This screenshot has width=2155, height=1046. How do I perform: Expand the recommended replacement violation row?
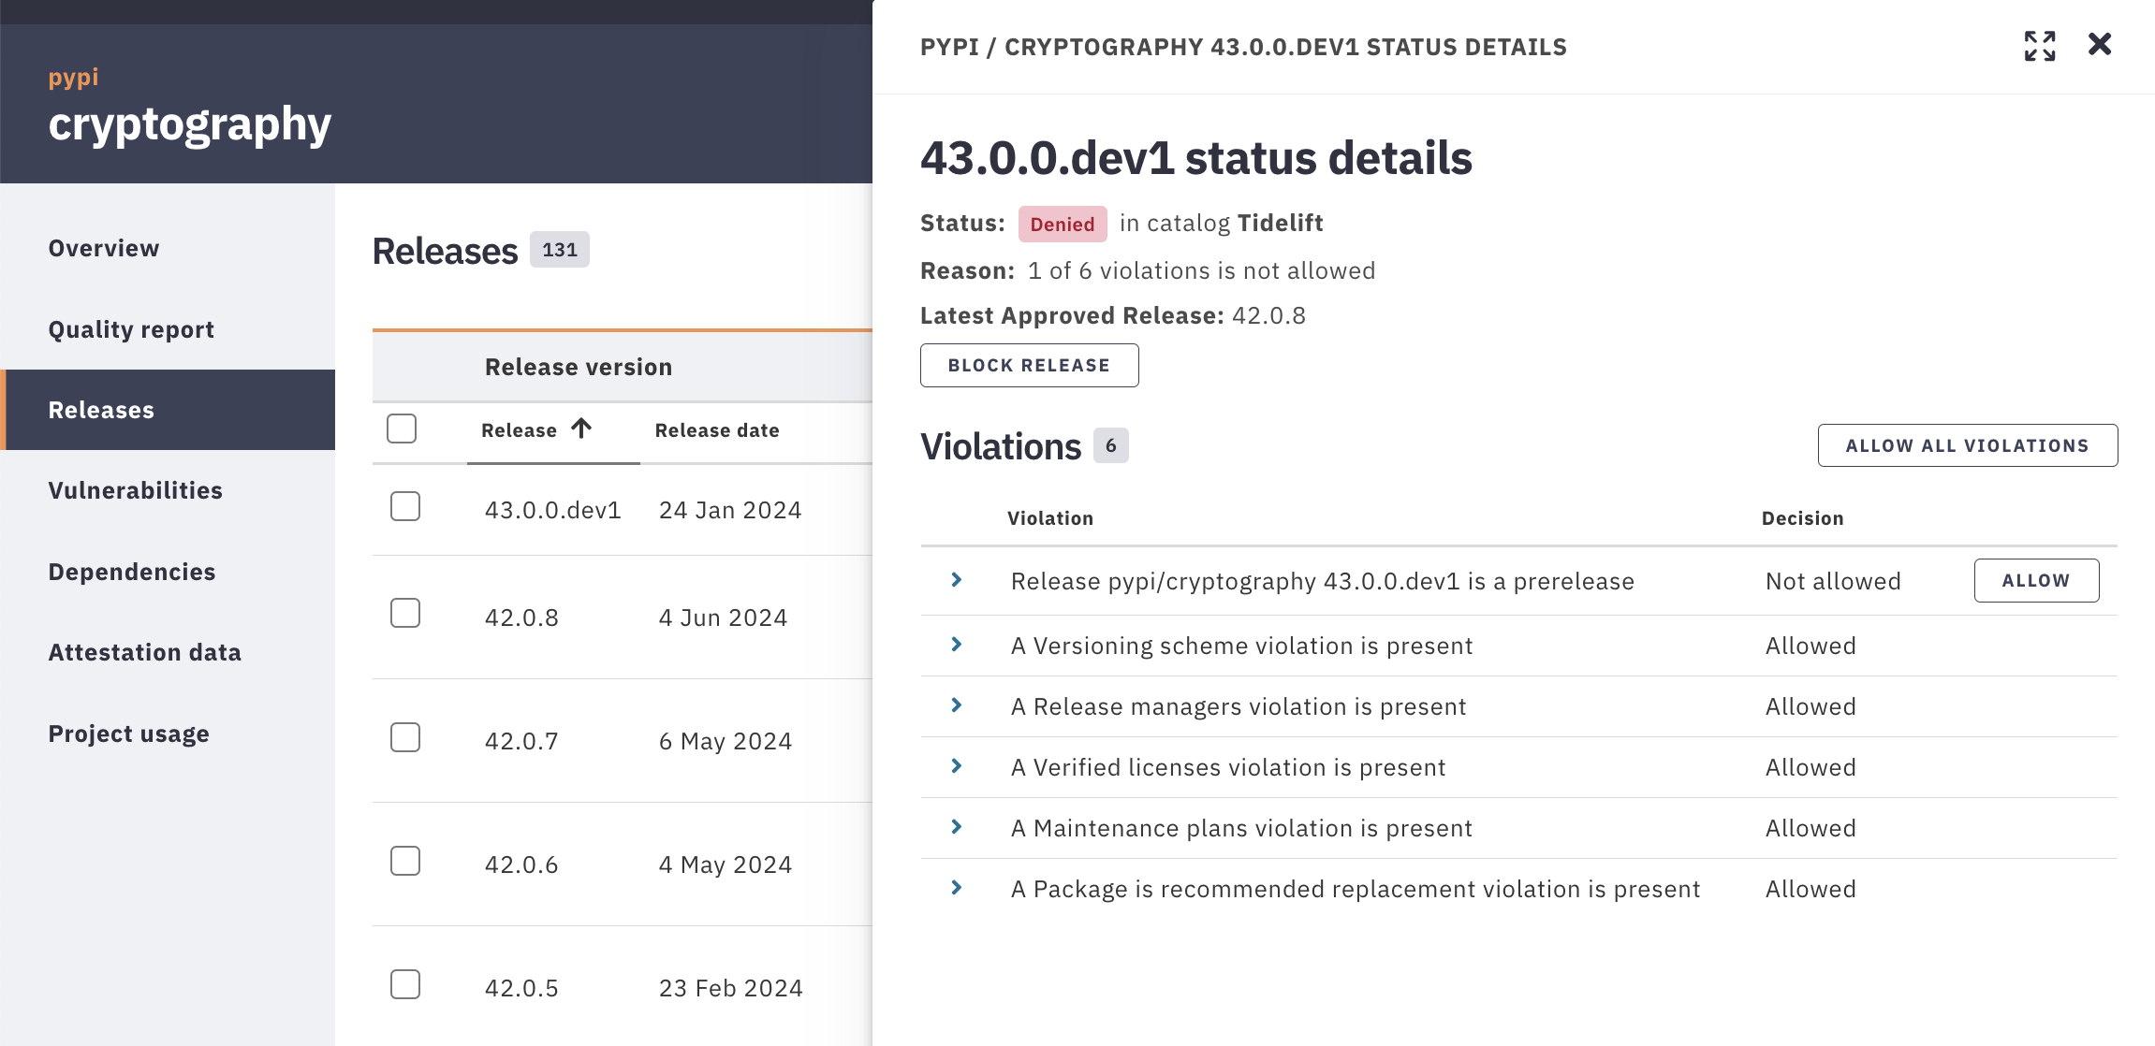(957, 888)
